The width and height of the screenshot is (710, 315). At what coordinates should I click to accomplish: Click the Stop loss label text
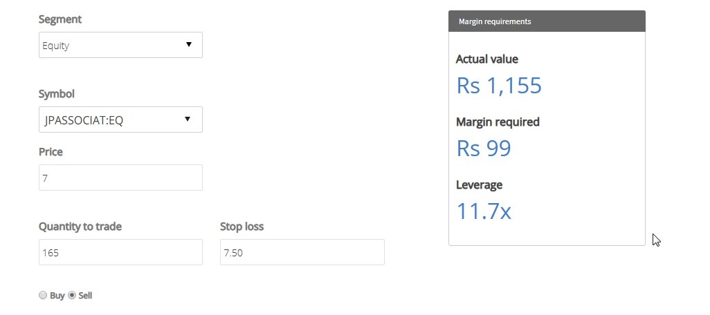pos(242,227)
